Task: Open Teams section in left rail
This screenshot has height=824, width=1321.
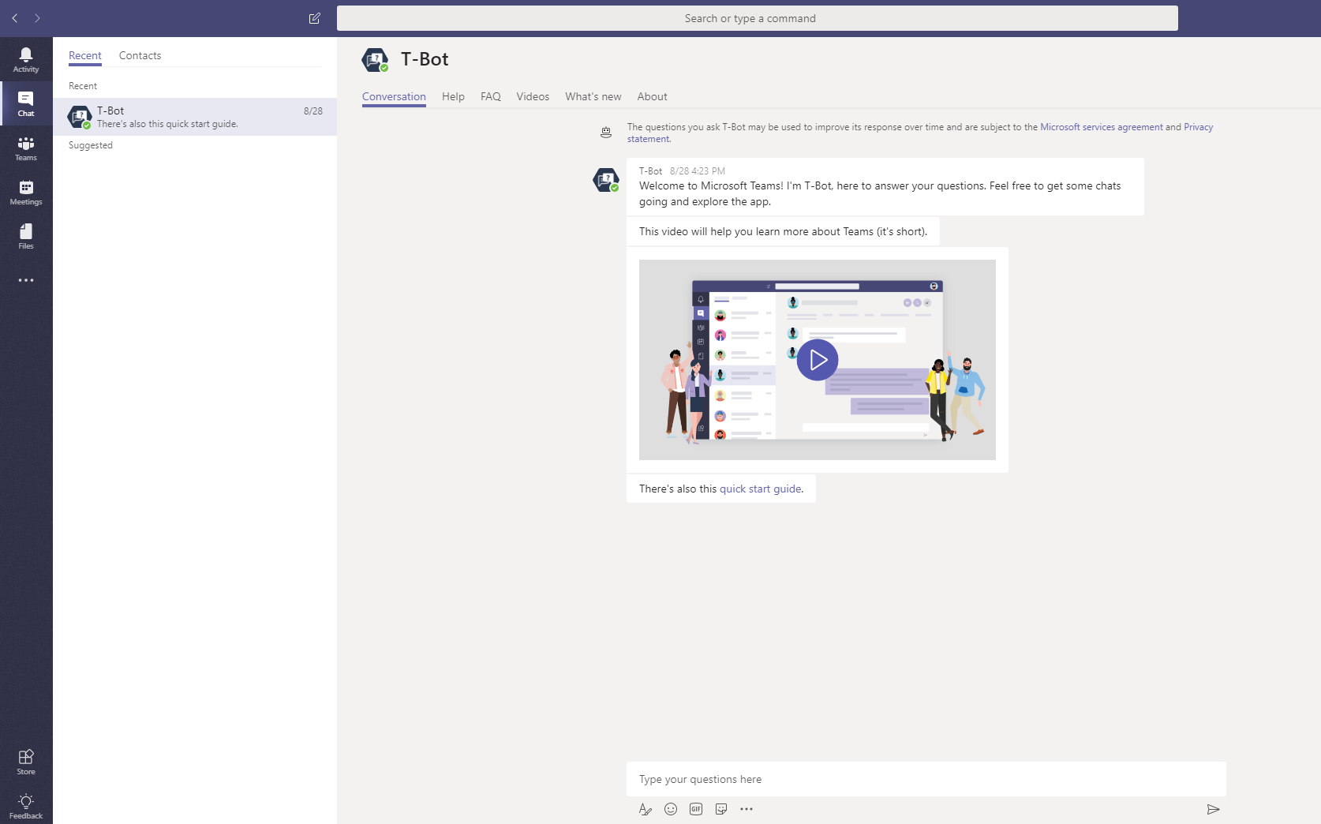Action: pos(26,148)
